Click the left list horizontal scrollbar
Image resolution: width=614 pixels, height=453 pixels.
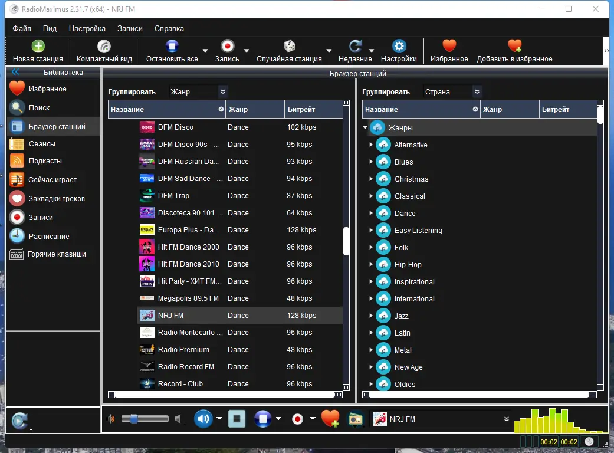(x=225, y=395)
